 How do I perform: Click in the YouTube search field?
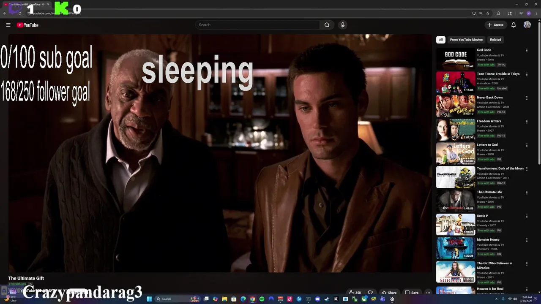pyautogui.click(x=258, y=25)
